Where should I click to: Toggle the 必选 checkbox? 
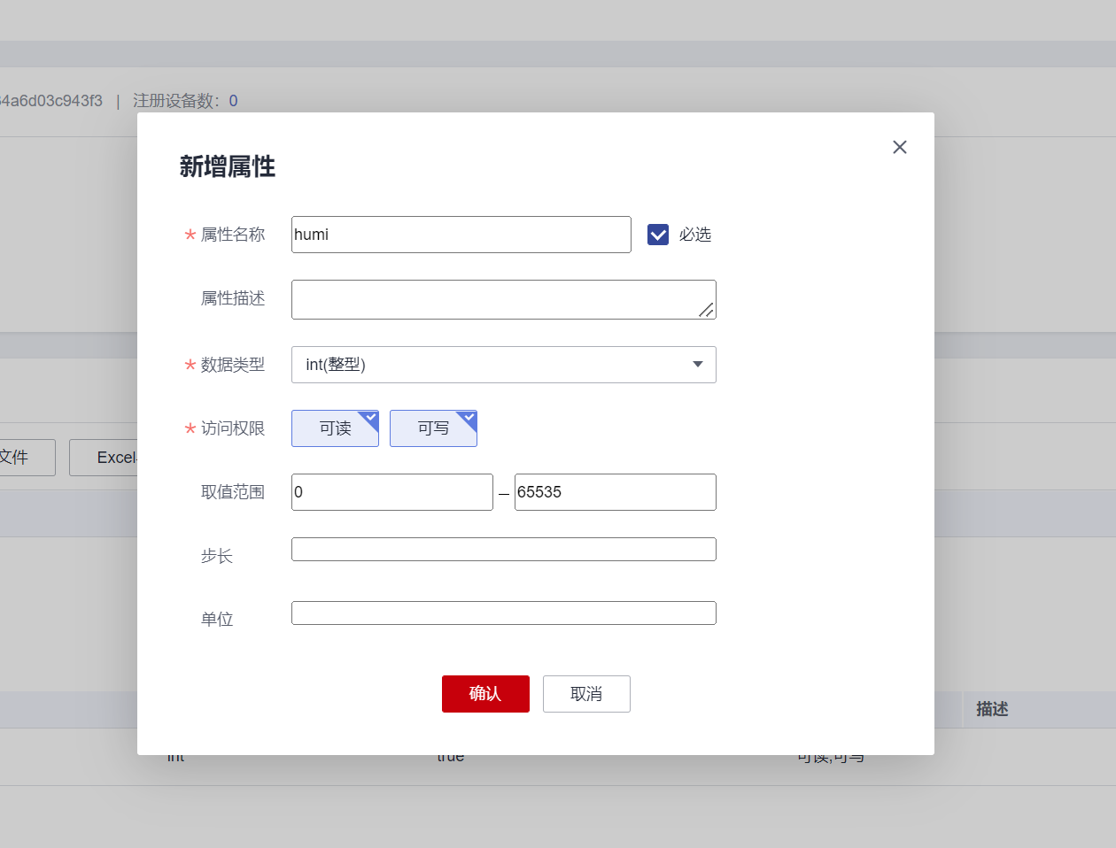tap(658, 235)
